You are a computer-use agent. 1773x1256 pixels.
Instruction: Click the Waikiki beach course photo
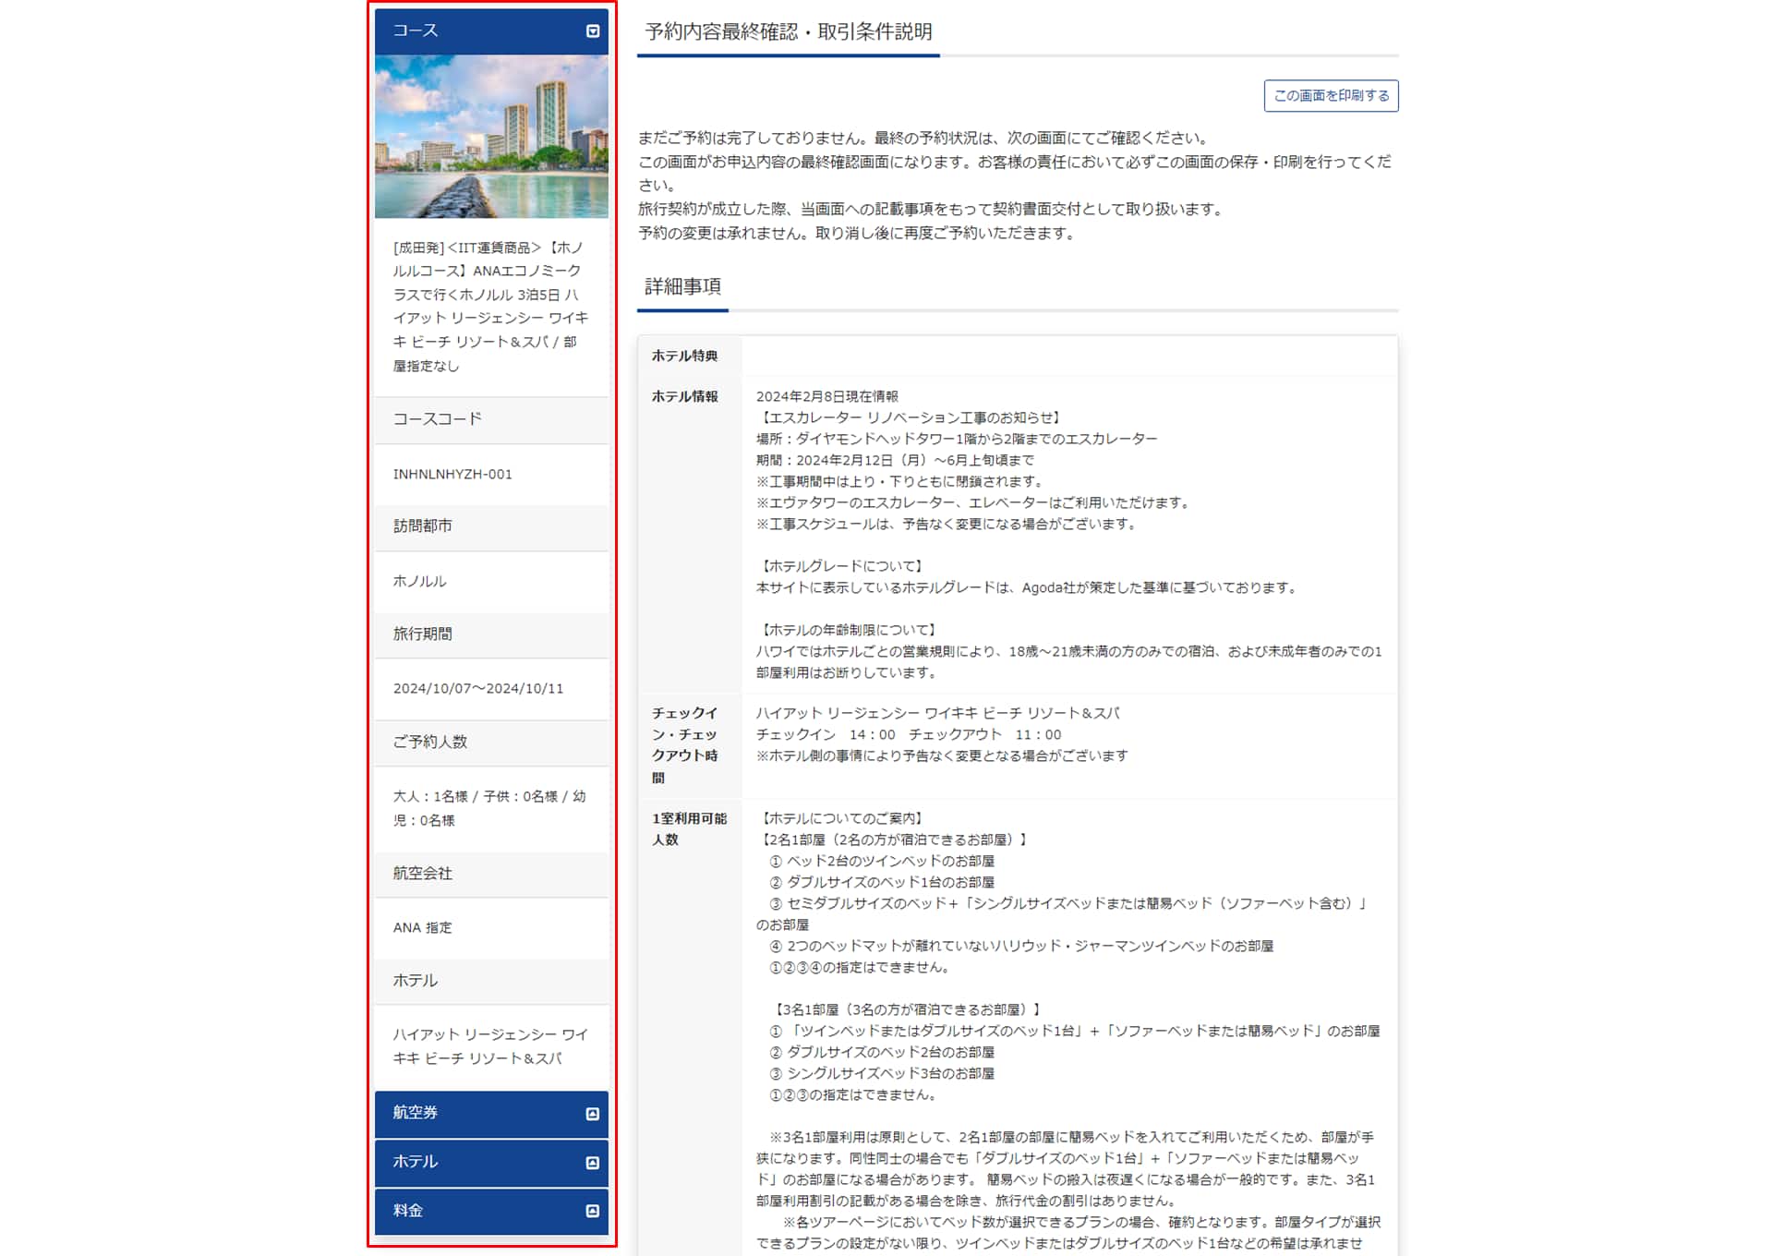click(491, 137)
